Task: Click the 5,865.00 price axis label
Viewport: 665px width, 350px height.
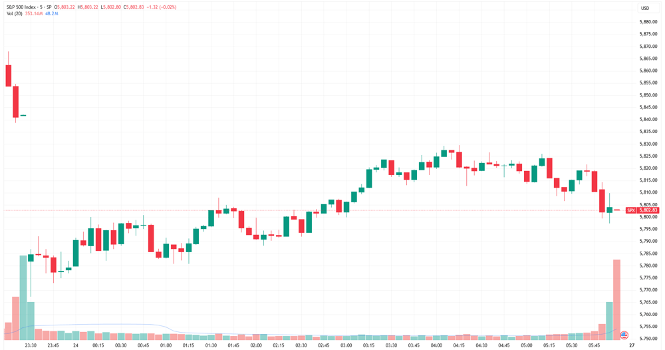Action: [648, 58]
